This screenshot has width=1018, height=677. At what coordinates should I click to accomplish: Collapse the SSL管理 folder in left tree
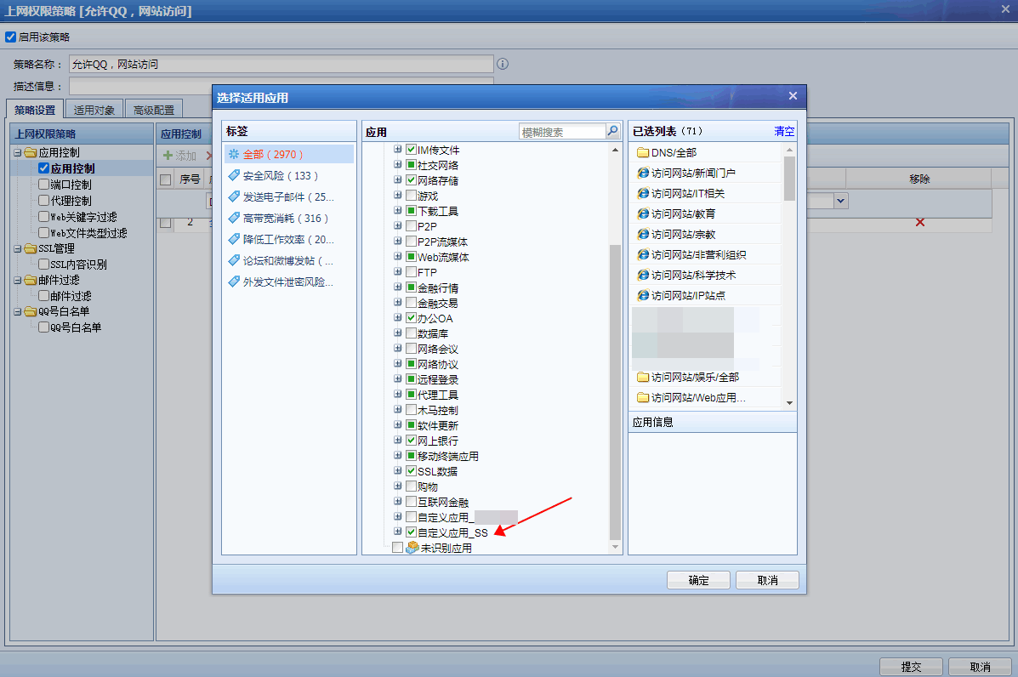tap(17, 248)
